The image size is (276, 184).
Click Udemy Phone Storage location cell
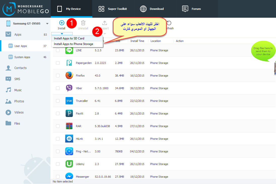(x=159, y=164)
